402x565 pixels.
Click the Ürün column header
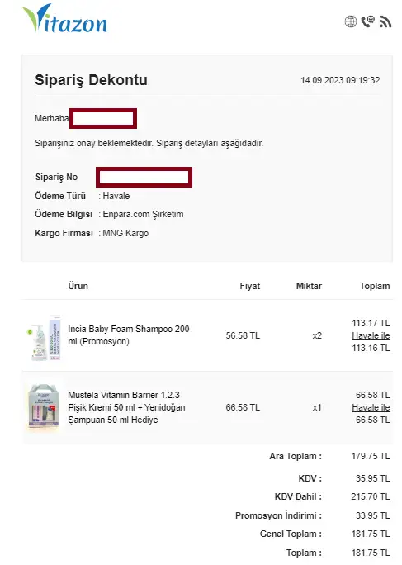[x=78, y=286]
